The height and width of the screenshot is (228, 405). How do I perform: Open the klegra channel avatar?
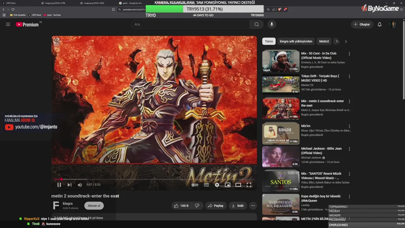pos(56,206)
